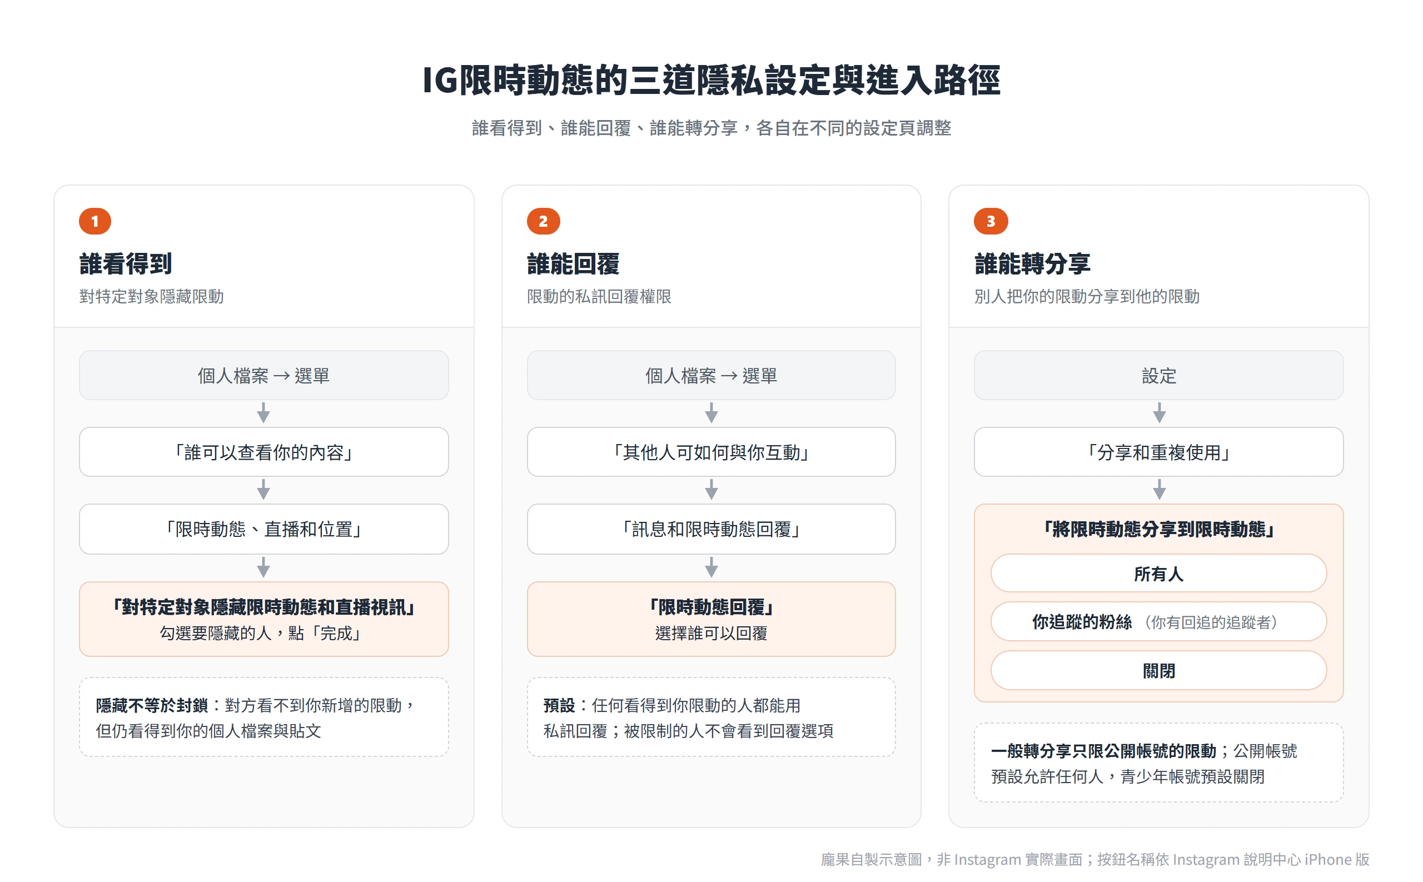Click the "將限時動態分享到限時動態" heading
This screenshot has height=882, width=1423.
pyautogui.click(x=1159, y=529)
